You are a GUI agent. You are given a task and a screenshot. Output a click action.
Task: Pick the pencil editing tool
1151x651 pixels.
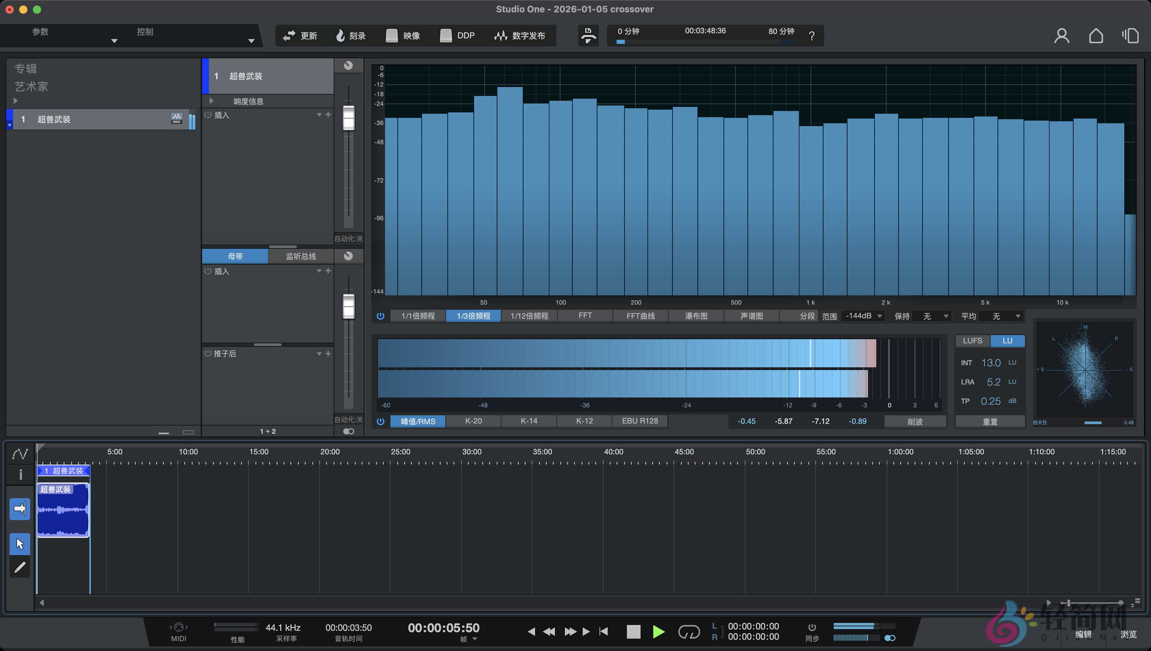[x=20, y=567]
